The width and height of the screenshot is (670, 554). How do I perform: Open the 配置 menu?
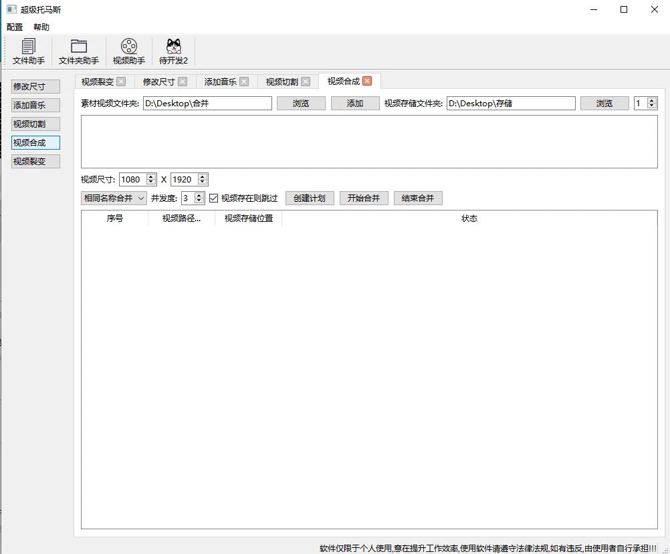click(15, 27)
